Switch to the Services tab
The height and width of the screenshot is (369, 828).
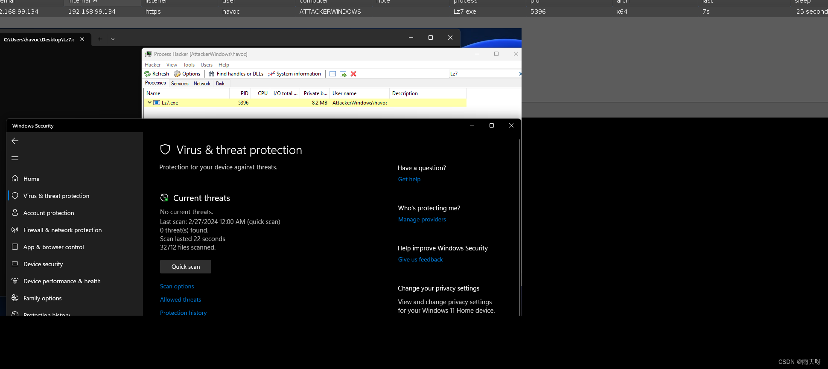tap(180, 84)
